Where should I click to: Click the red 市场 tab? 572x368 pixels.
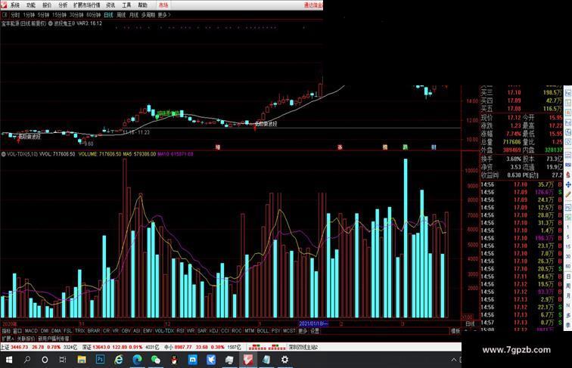pyautogui.click(x=163, y=5)
